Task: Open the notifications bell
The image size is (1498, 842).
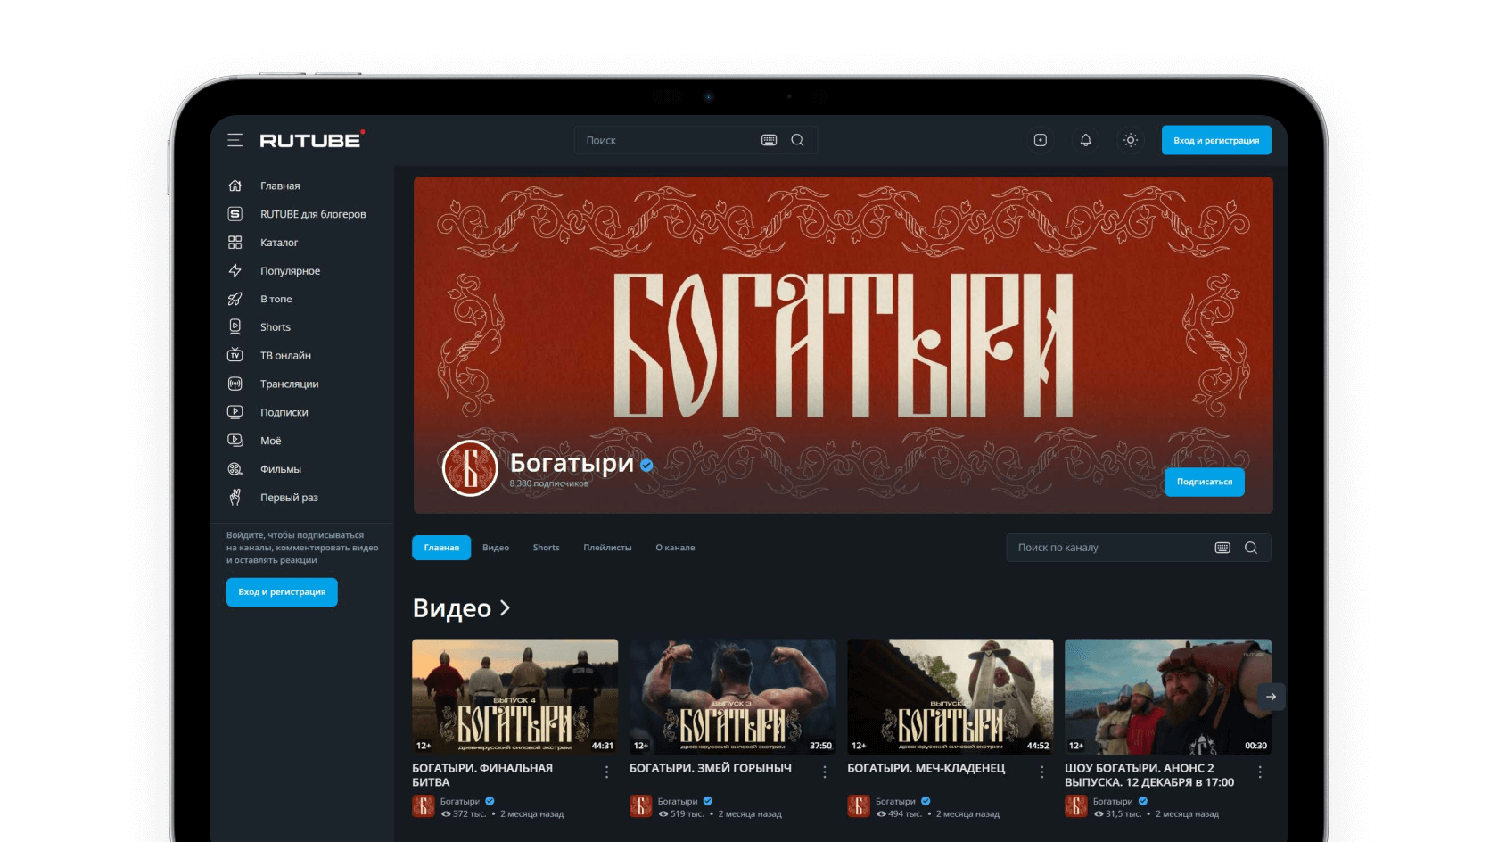Action: pos(1085,140)
